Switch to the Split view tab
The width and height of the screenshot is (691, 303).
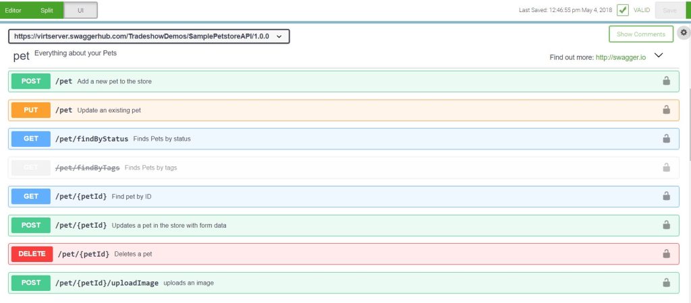[47, 10]
